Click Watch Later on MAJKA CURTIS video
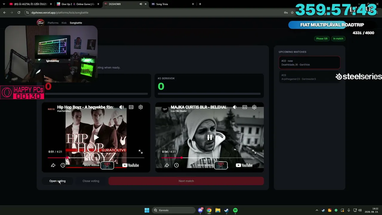The width and height of the screenshot is (382, 215). point(176,165)
